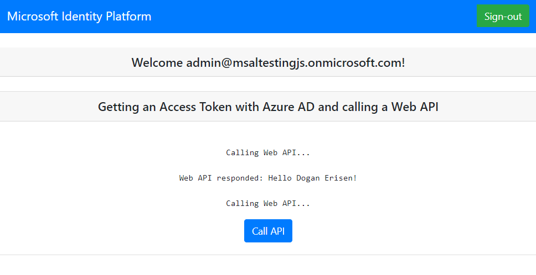Click the Getting an Access Token heading

(x=268, y=107)
